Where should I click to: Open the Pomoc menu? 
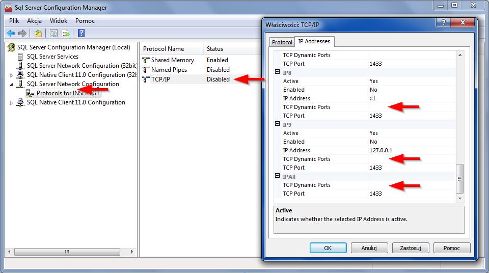(x=85, y=21)
